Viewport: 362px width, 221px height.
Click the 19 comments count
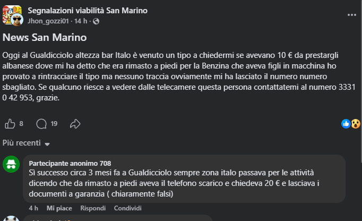[54, 124]
